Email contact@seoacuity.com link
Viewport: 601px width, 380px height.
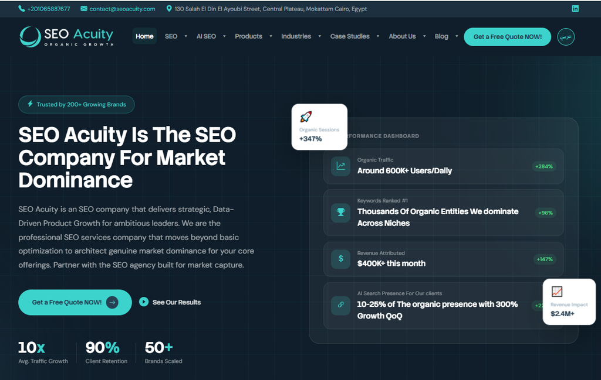point(122,9)
